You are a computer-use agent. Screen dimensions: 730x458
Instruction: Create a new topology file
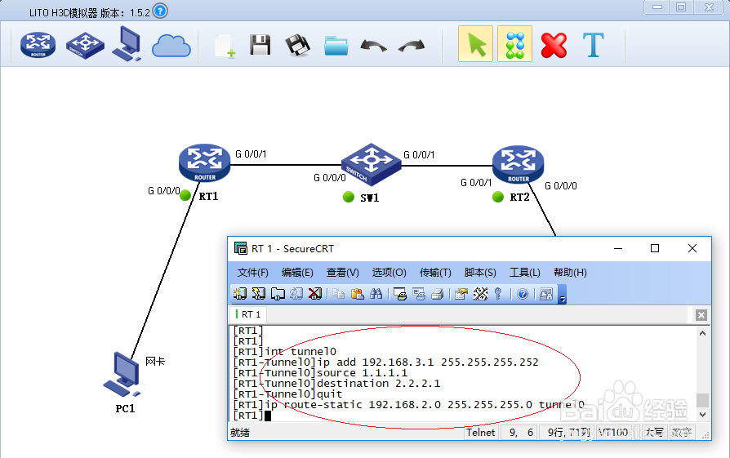click(x=225, y=46)
